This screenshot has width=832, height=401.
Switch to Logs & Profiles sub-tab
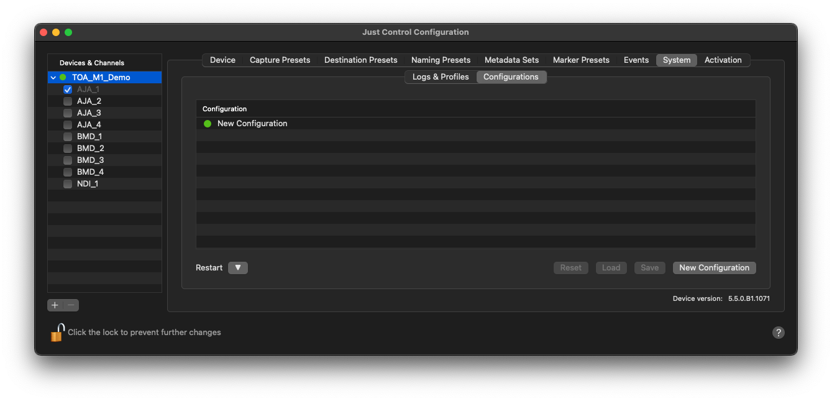click(441, 77)
